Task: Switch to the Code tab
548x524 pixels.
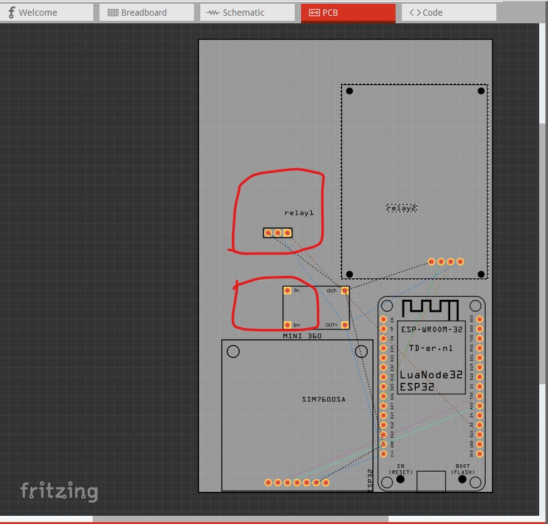Action: pyautogui.click(x=448, y=13)
